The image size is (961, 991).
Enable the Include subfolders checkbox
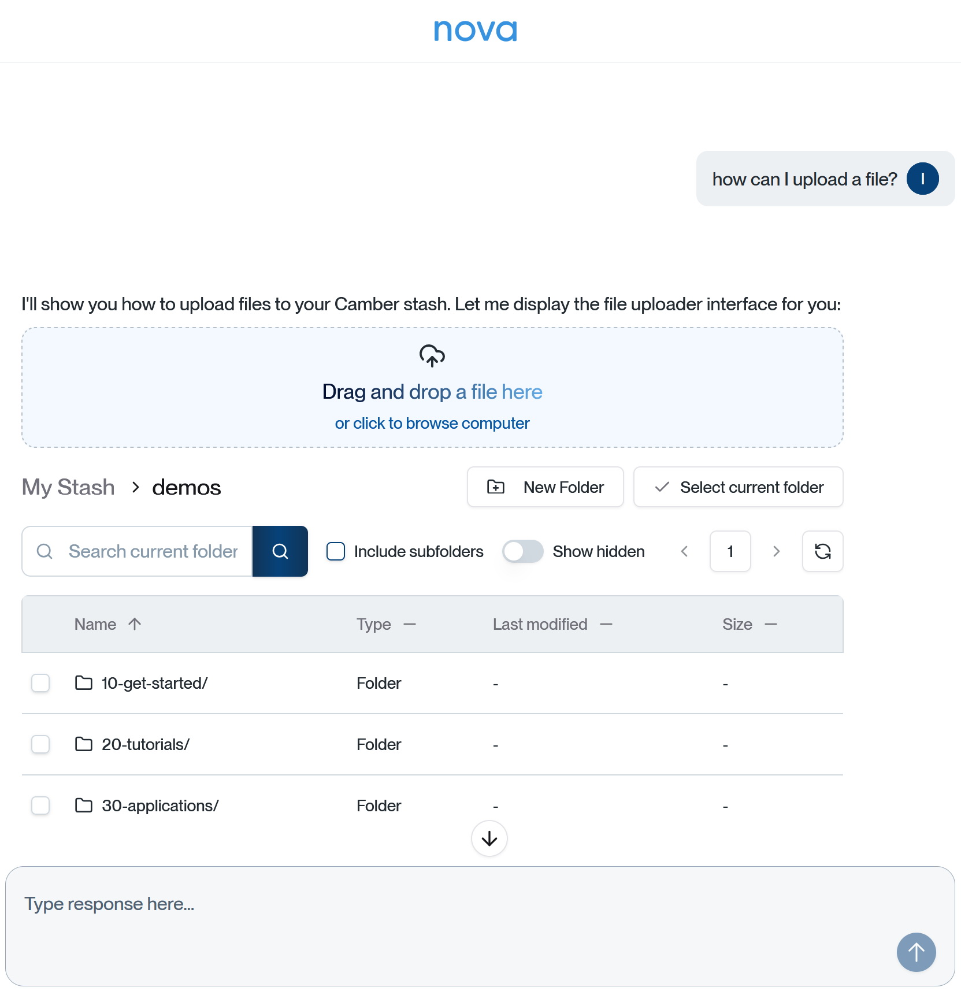336,551
